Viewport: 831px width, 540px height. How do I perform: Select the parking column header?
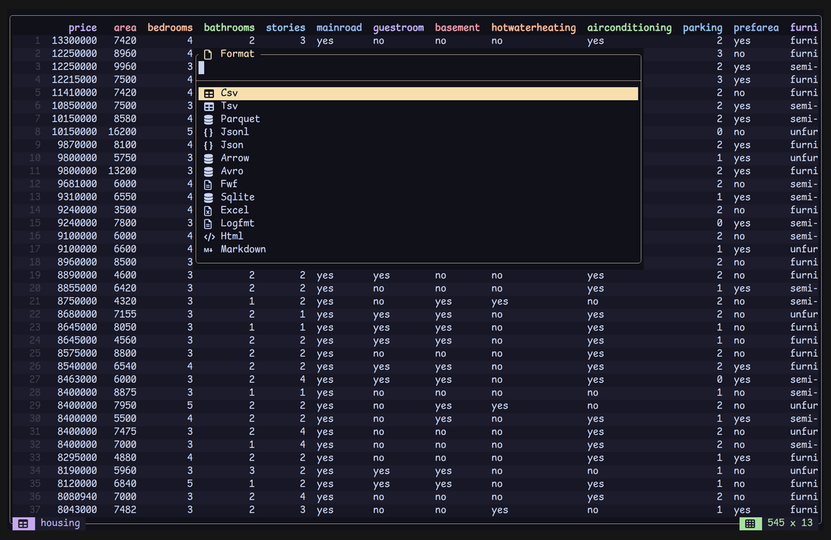tap(702, 28)
